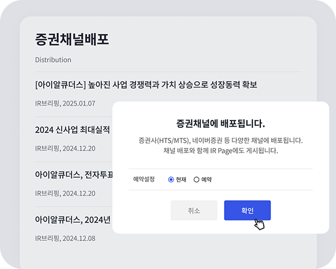Click the 예약 label text beside its radio

pyautogui.click(x=206, y=179)
